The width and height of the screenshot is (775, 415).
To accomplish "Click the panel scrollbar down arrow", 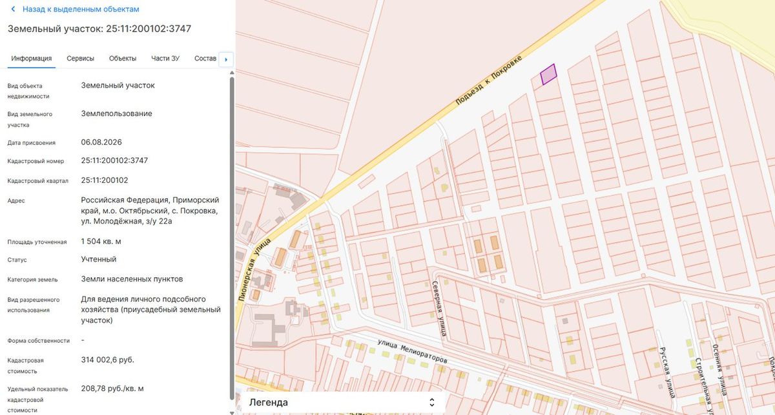I will pos(232,411).
